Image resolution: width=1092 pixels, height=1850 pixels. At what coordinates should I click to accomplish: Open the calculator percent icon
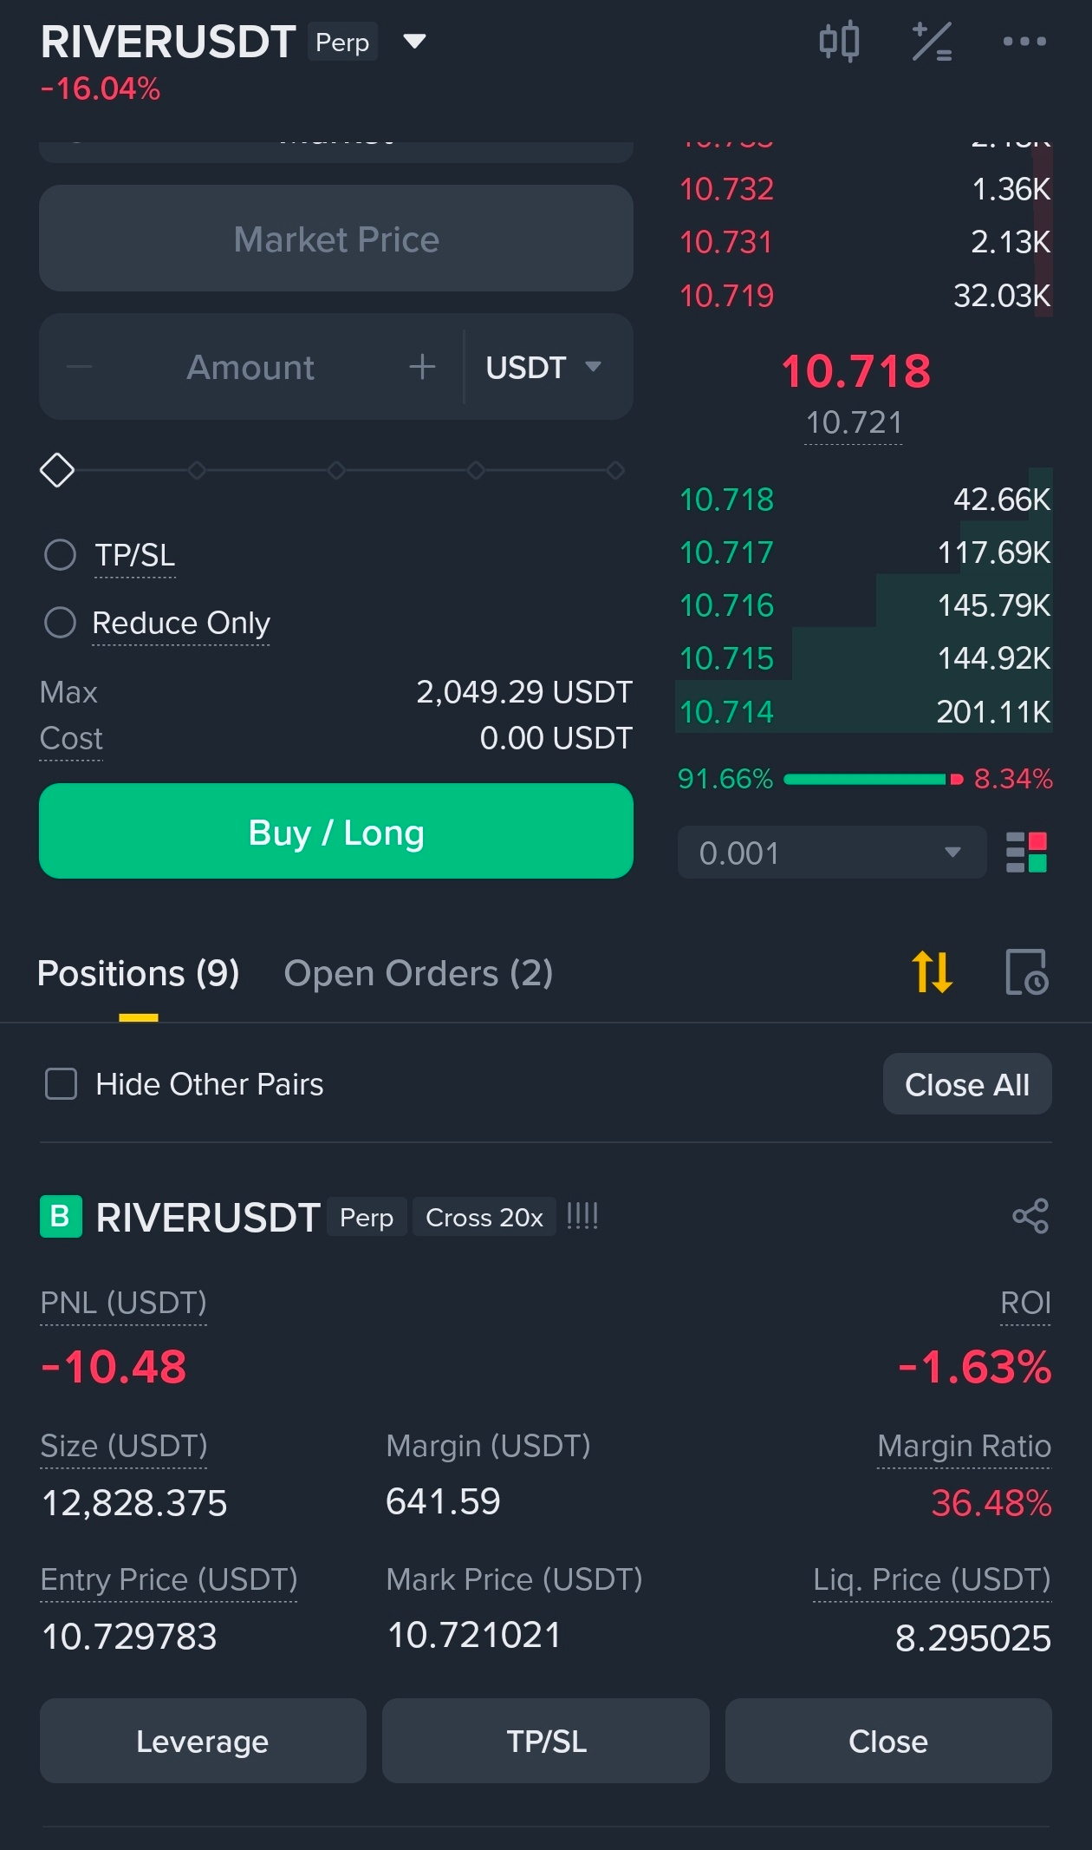[x=932, y=41]
